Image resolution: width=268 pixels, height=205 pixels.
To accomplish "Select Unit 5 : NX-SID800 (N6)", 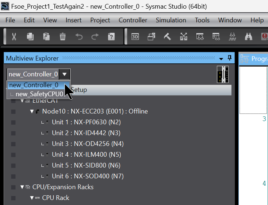I will click(x=86, y=165).
